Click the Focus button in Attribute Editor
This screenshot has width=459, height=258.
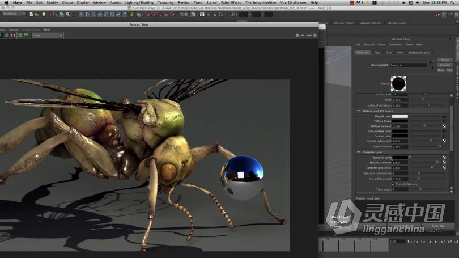tap(445, 60)
